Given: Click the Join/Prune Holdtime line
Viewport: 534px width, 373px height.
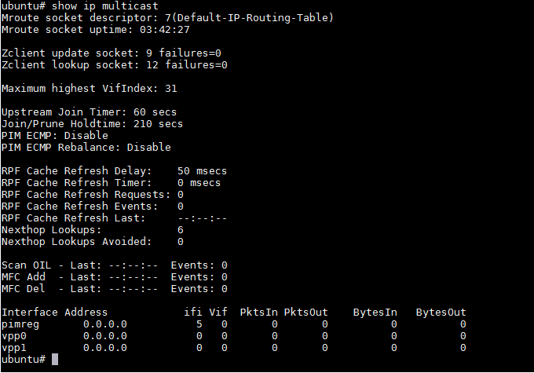Looking at the screenshot, I should click(x=92, y=123).
